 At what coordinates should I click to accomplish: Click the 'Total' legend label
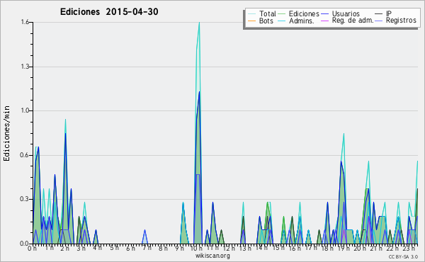267,13
